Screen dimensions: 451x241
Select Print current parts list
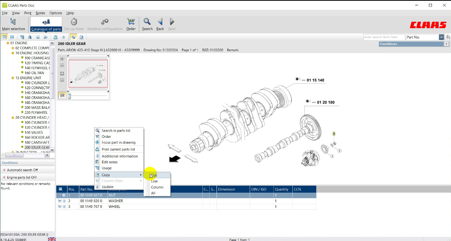tap(119, 149)
